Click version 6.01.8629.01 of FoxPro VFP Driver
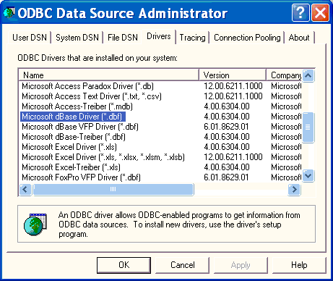The width and height of the screenshot is (333, 281). pos(226,177)
